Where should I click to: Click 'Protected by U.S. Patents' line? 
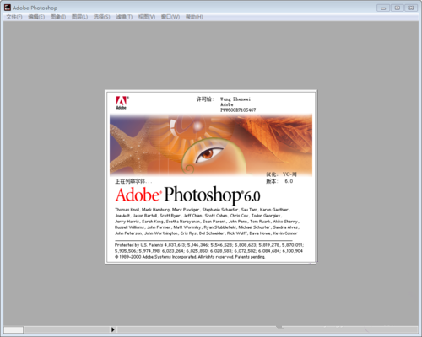209,245
